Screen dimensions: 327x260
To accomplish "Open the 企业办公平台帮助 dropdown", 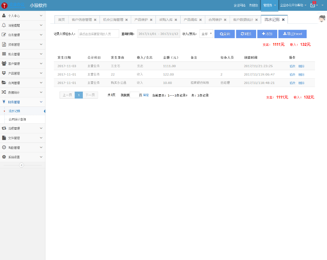I will pos(293,5).
